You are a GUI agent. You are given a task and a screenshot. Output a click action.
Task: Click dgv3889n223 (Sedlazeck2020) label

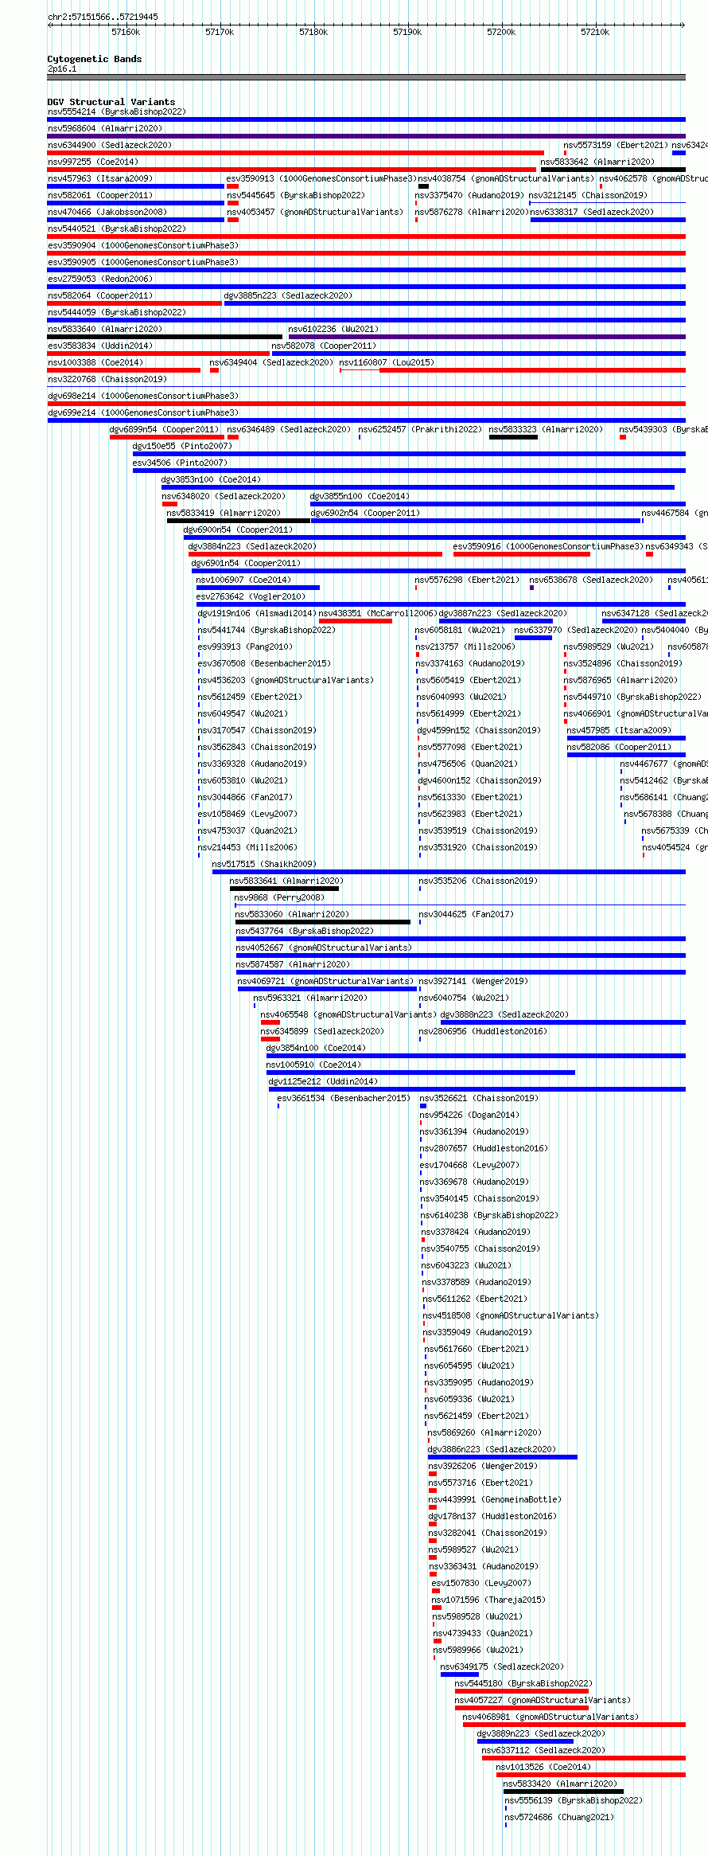pos(541,1733)
